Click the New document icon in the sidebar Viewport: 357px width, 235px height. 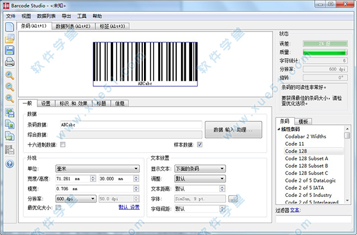(x=10, y=27)
